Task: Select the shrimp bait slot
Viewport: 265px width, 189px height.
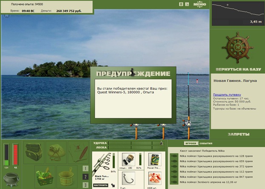Action: click(x=155, y=178)
